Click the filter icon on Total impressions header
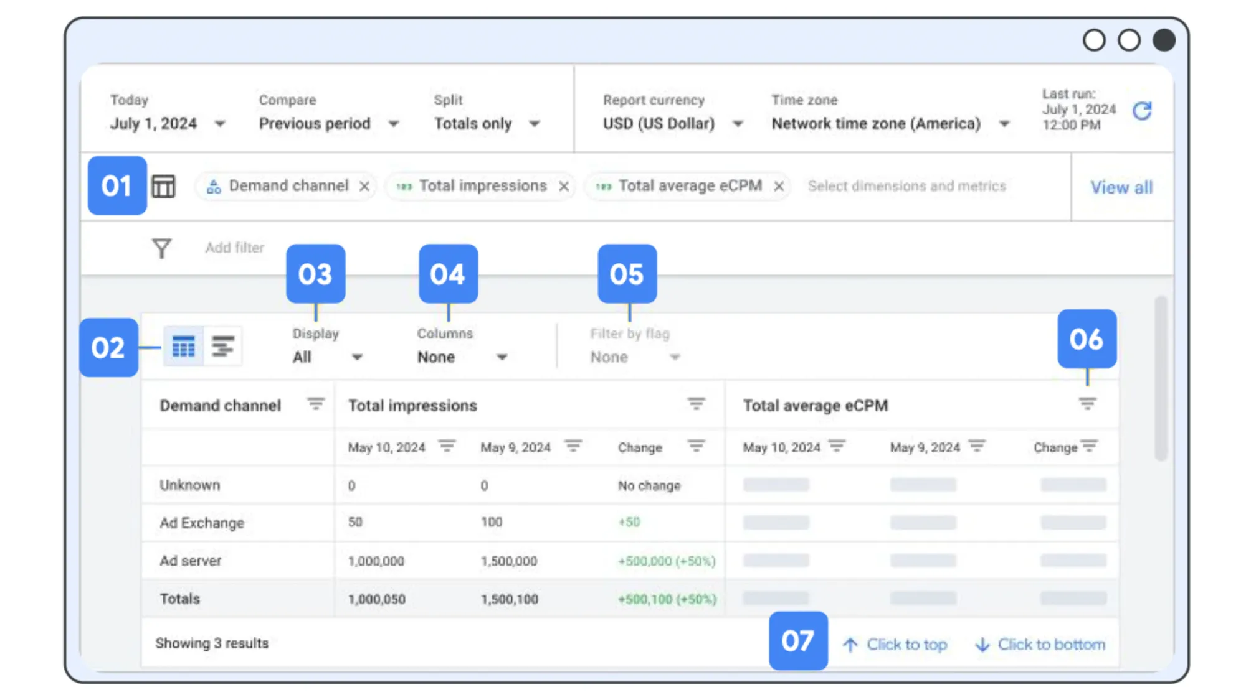1246x700 pixels. [696, 403]
